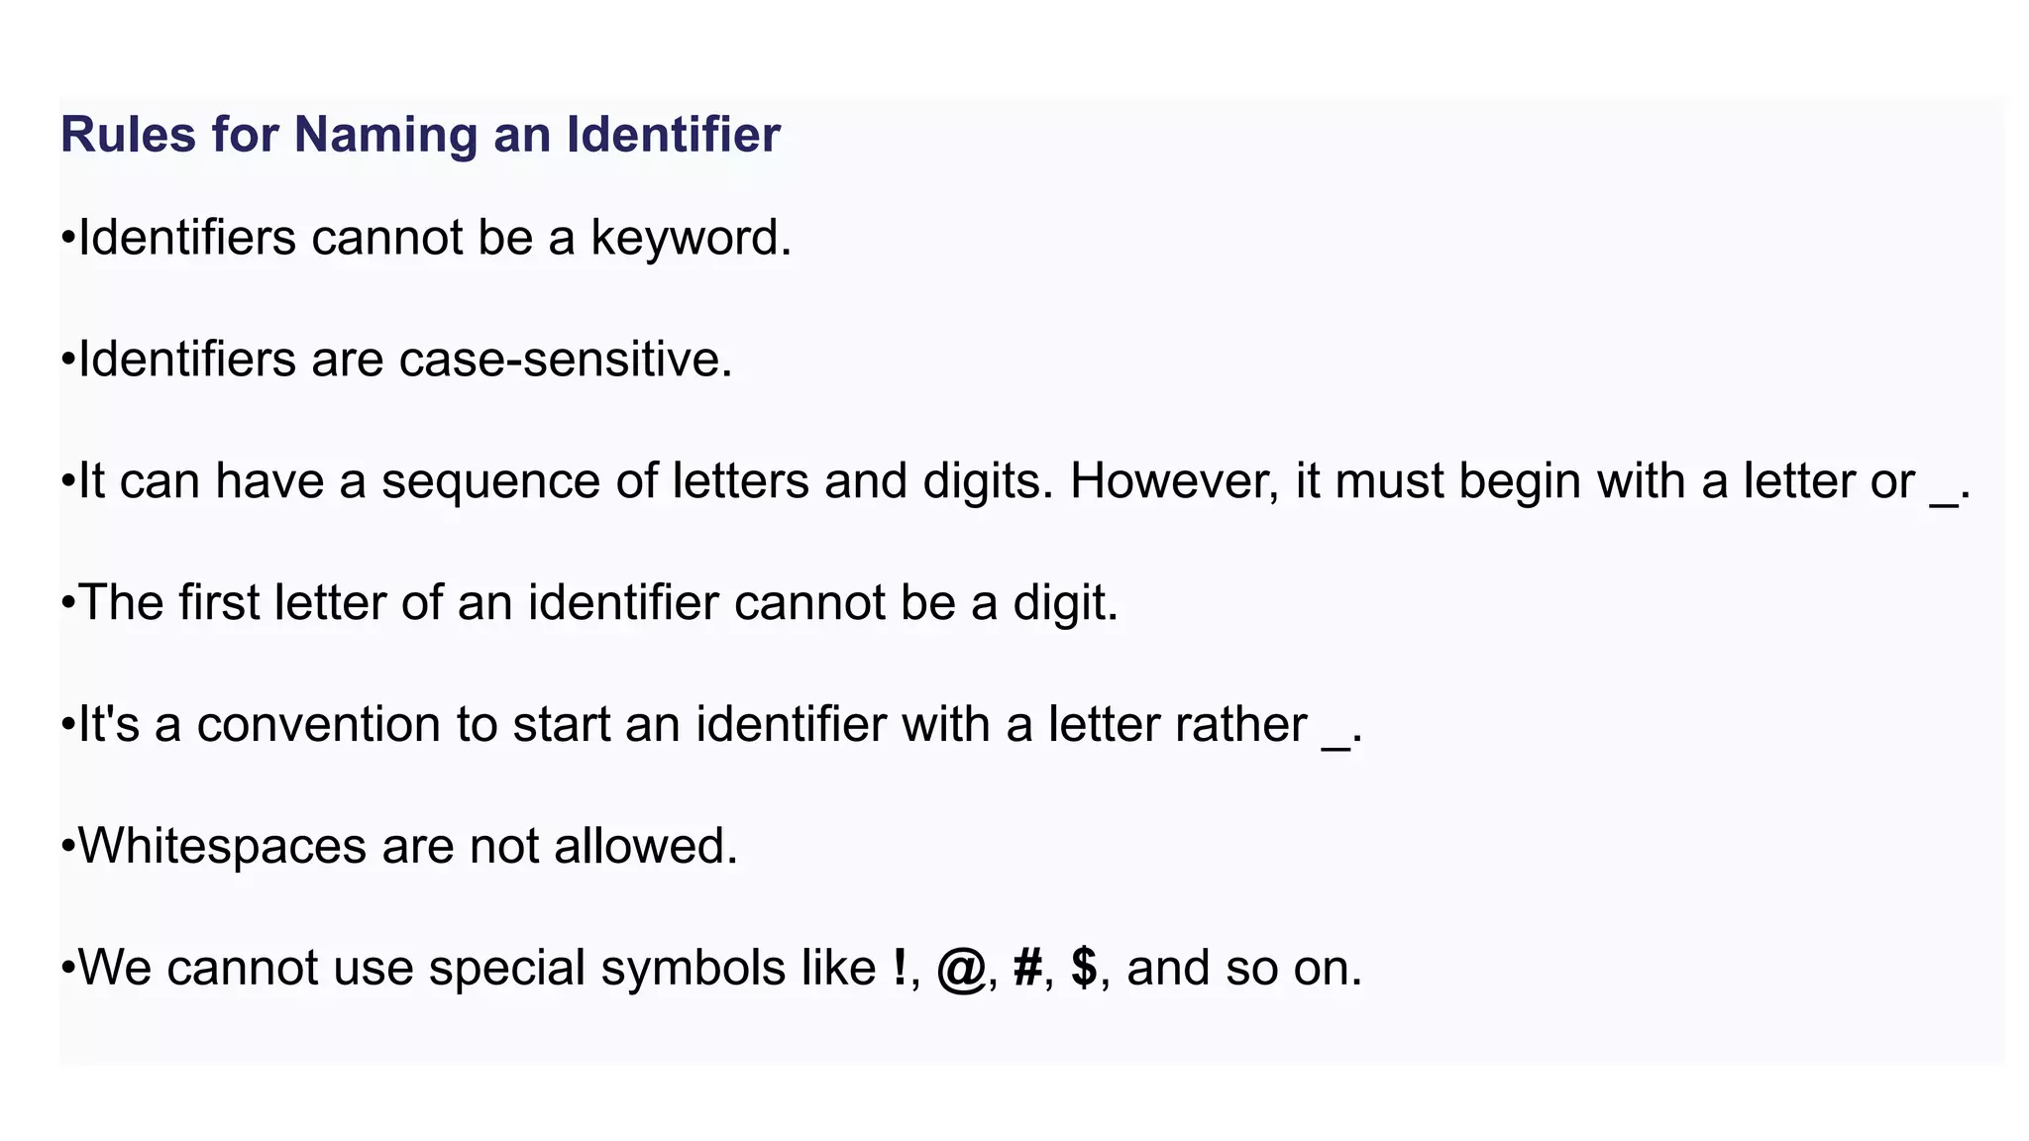Click the bold # symbol
Screen dimensions: 2029x1141
(x=1028, y=968)
